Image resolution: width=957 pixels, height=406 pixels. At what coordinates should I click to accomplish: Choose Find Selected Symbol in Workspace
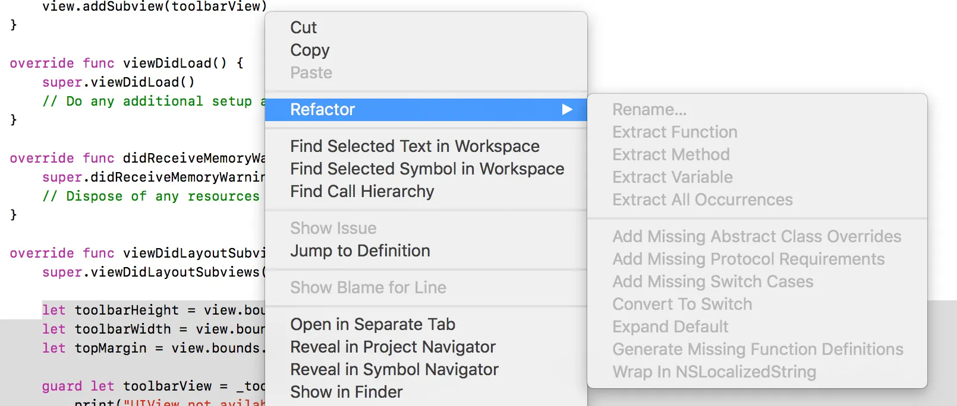coord(427,169)
